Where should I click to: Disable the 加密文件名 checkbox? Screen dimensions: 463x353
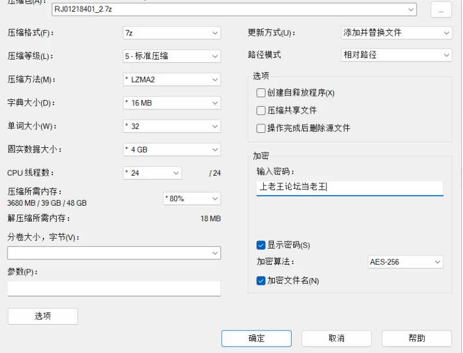pos(261,281)
